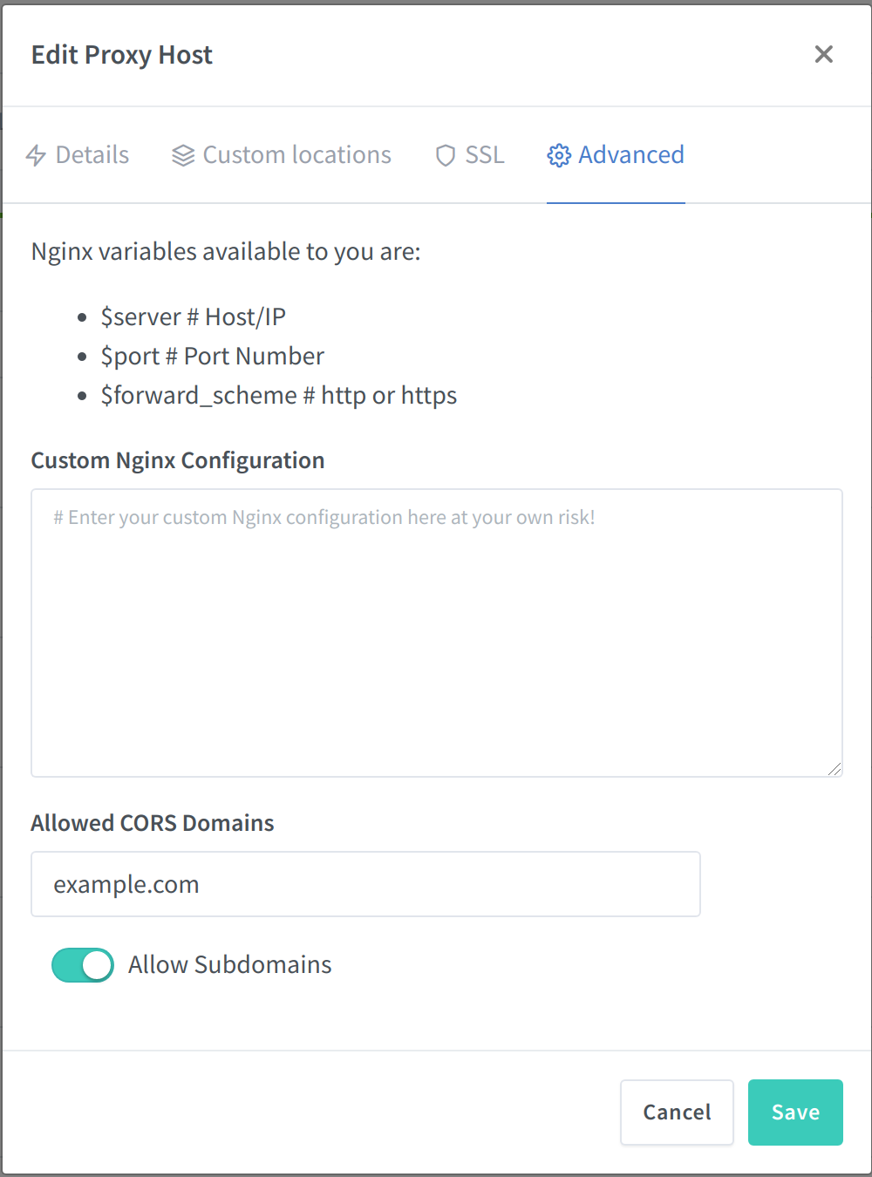Image resolution: width=872 pixels, height=1177 pixels.
Task: Click the $forward_scheme variable list entry
Action: tap(278, 395)
